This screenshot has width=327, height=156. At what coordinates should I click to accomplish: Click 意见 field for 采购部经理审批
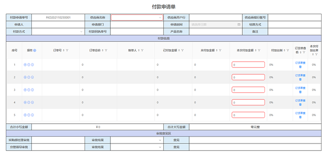[x=255, y=140]
